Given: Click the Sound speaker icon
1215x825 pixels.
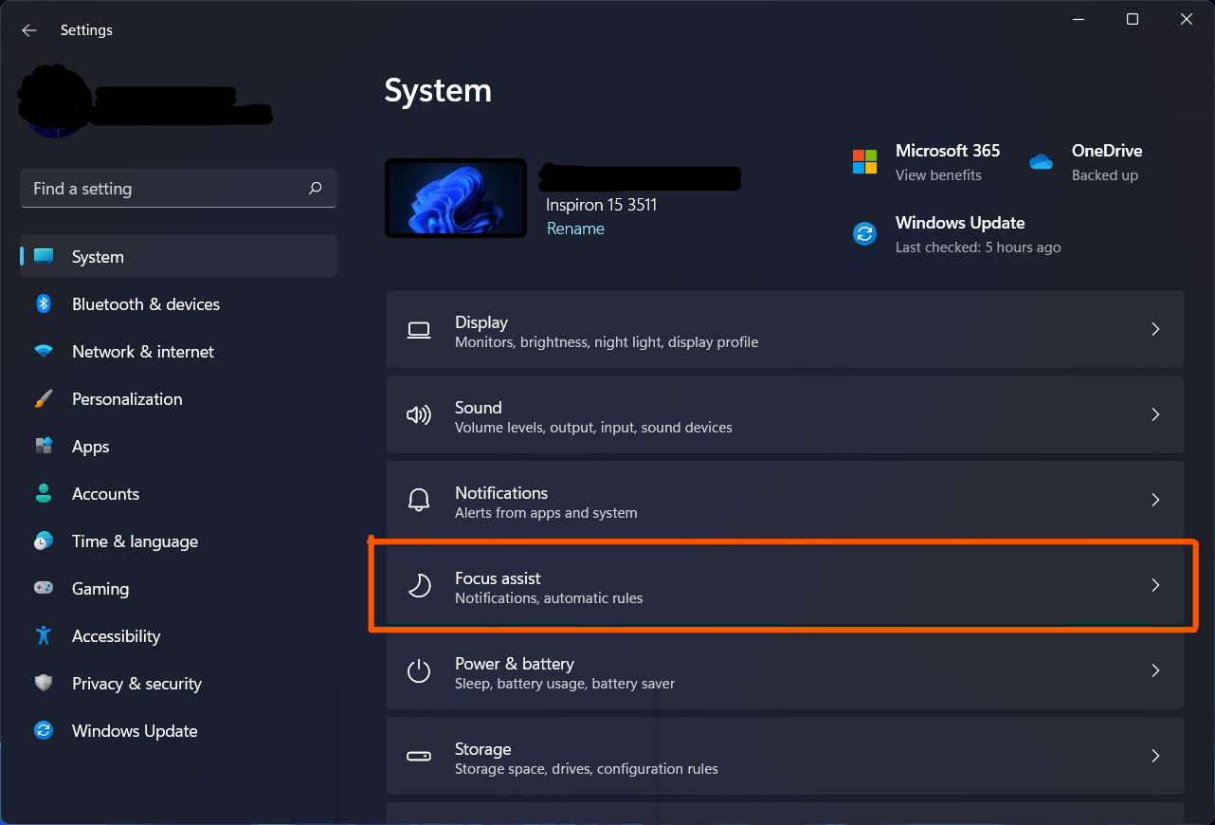Looking at the screenshot, I should [419, 414].
